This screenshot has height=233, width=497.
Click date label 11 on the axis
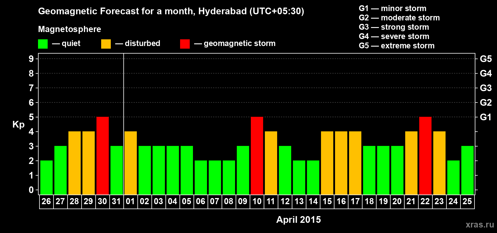271,201
